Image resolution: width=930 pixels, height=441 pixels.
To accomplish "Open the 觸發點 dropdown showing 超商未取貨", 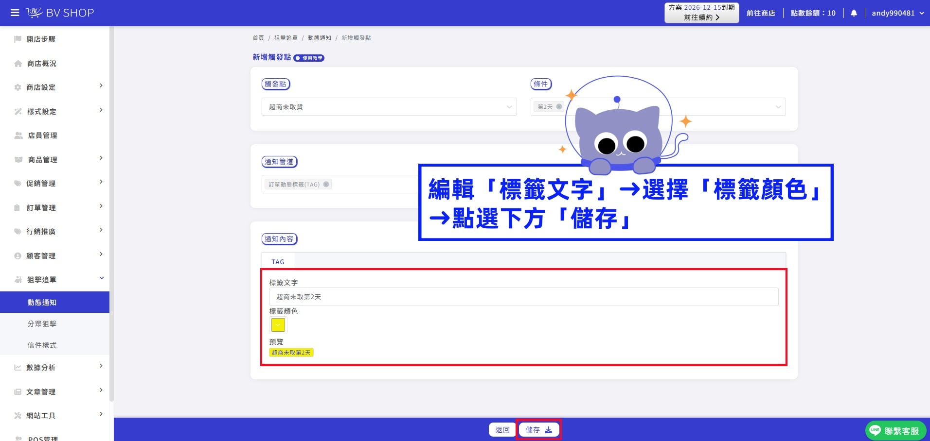I will (389, 107).
